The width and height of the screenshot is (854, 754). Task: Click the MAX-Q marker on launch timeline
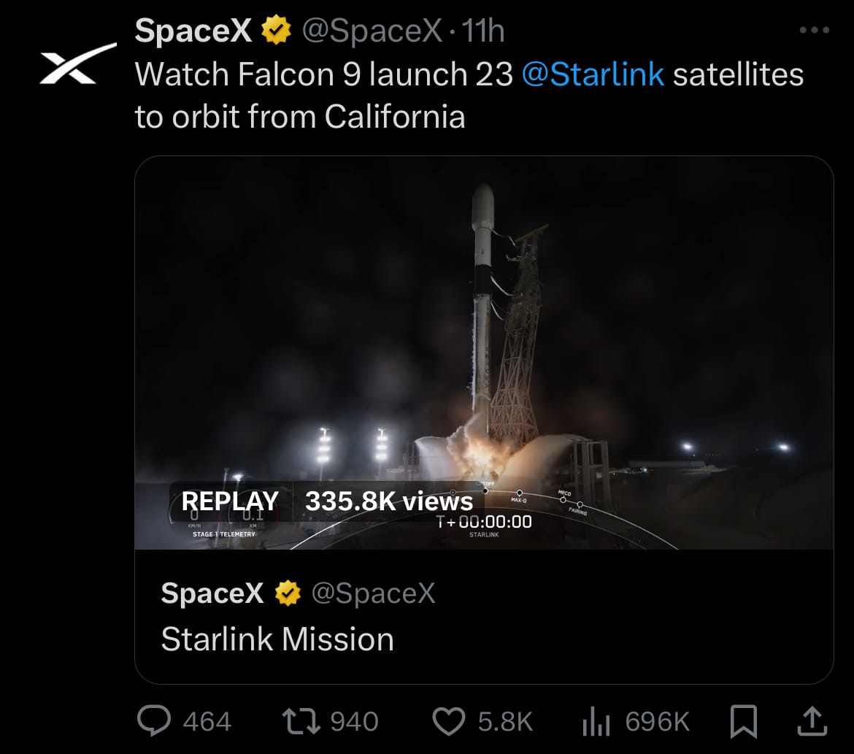pos(519,495)
